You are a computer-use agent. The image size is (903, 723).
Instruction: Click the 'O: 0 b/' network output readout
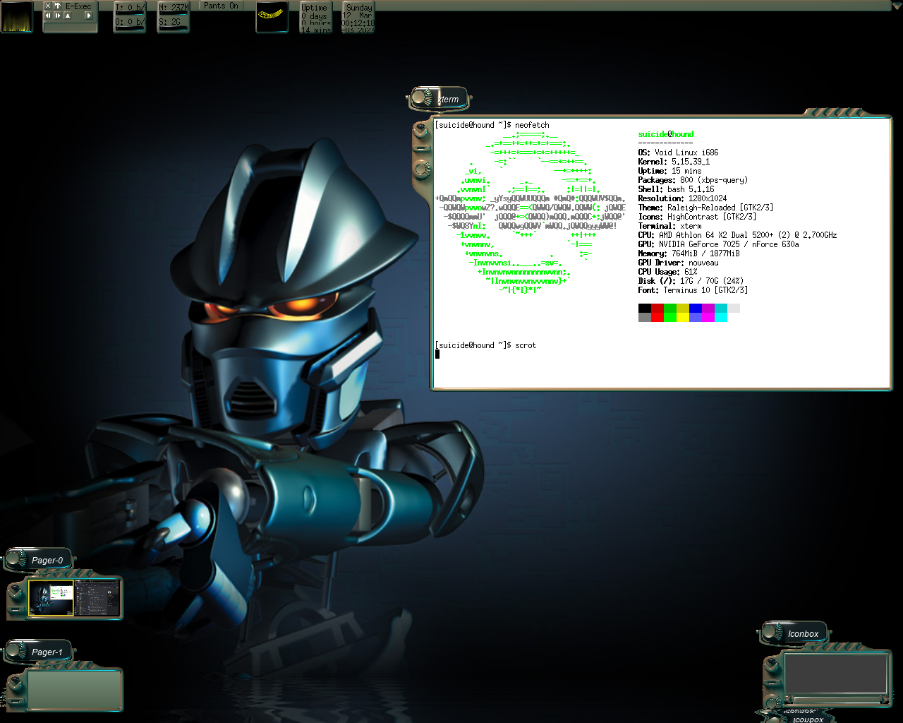coord(130,22)
